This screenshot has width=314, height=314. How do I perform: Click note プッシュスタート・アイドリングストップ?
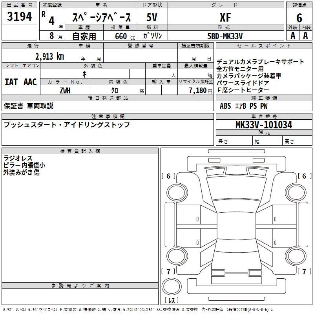[67, 124]
